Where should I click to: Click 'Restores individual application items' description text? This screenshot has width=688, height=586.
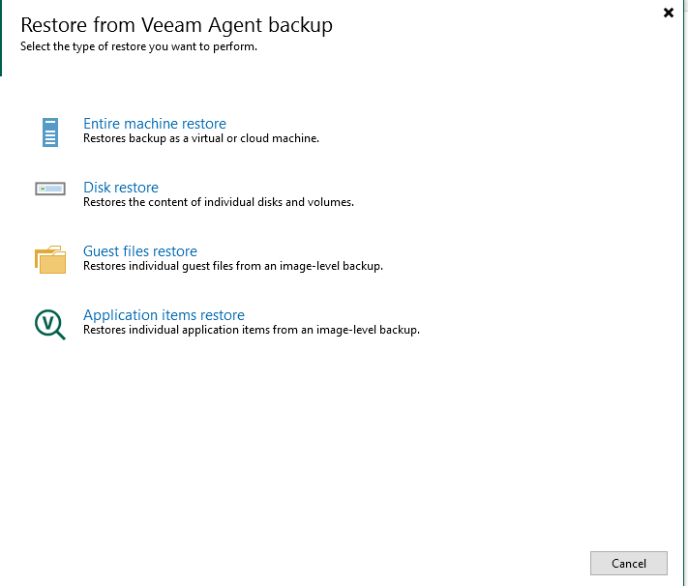[x=252, y=330]
